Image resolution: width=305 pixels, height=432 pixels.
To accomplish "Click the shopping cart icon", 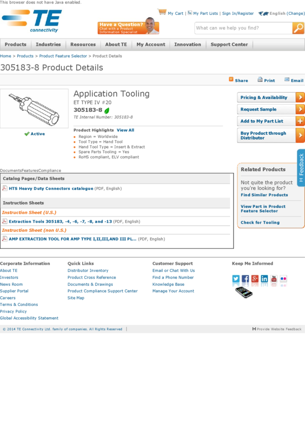I will pyautogui.click(x=162, y=12).
